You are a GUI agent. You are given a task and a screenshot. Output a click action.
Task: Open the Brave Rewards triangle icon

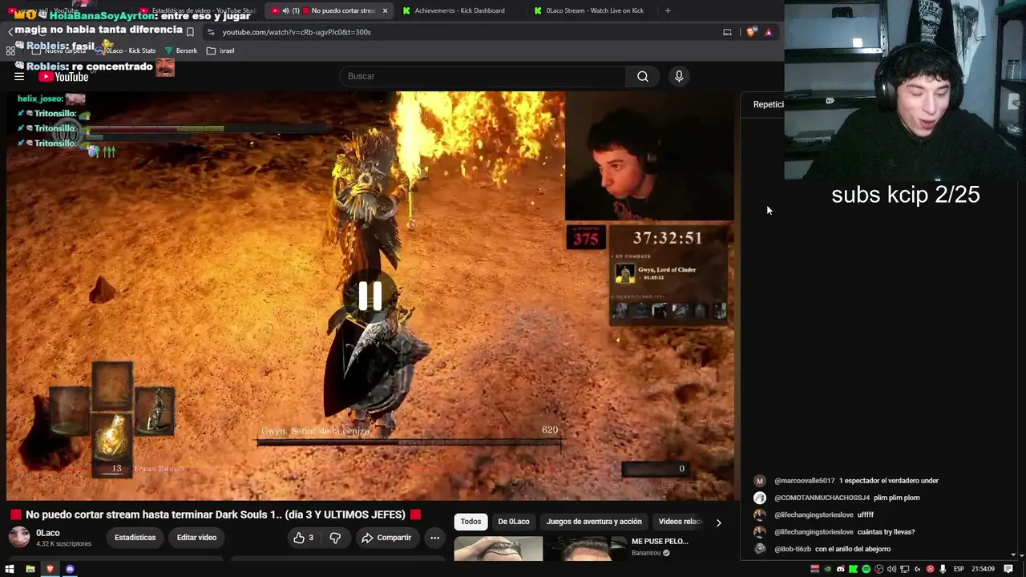[768, 32]
